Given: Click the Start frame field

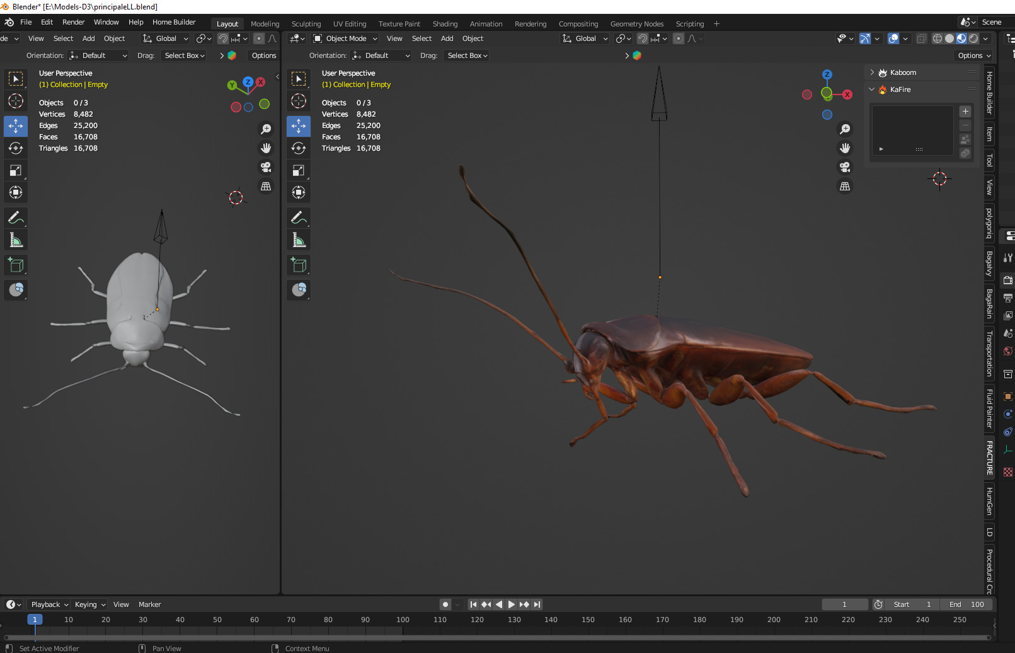Looking at the screenshot, I should (912, 604).
